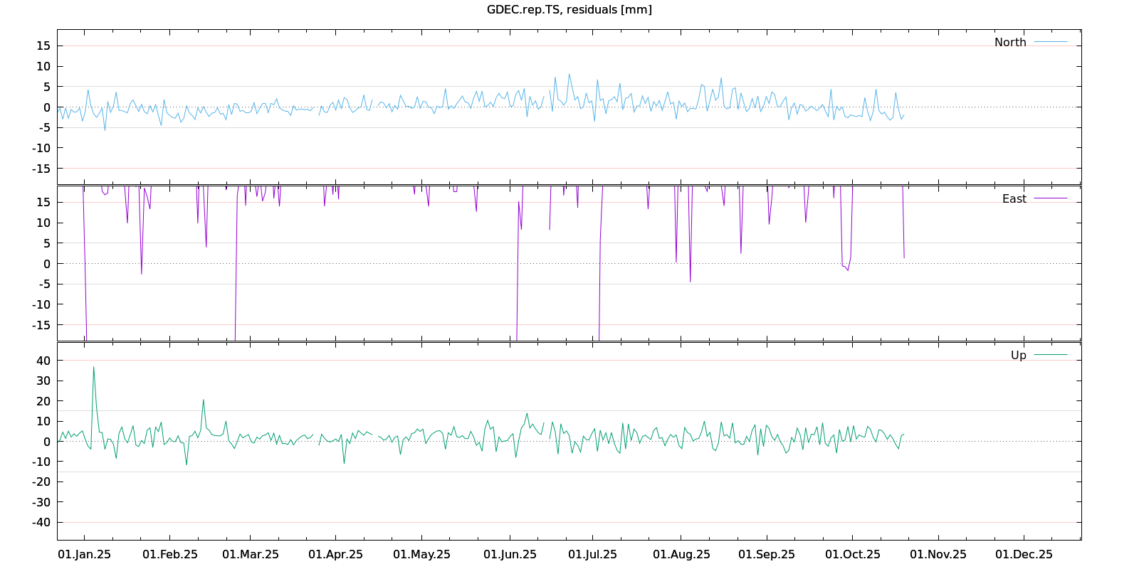Pick the 01.Jun.25 date tick label
The height and width of the screenshot is (569, 1139).
pos(510,554)
